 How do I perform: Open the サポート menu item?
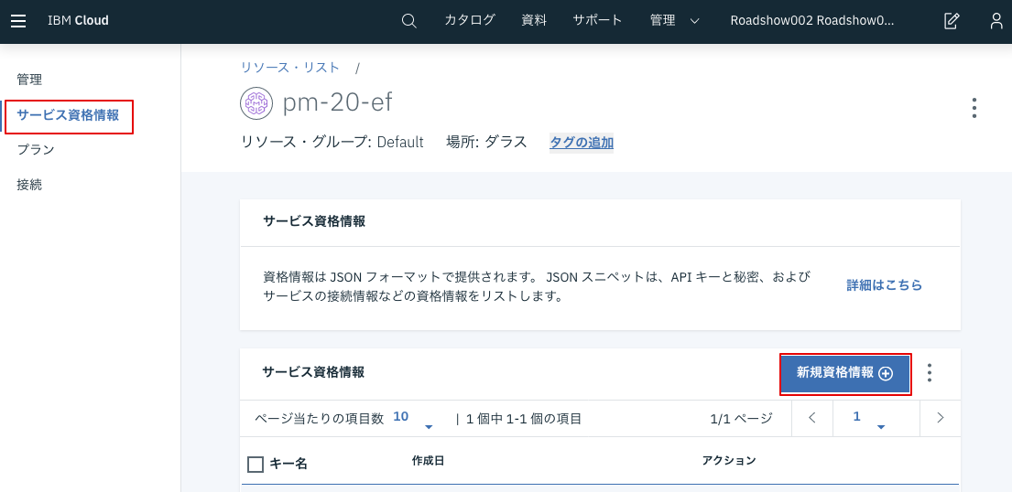pyautogui.click(x=597, y=20)
